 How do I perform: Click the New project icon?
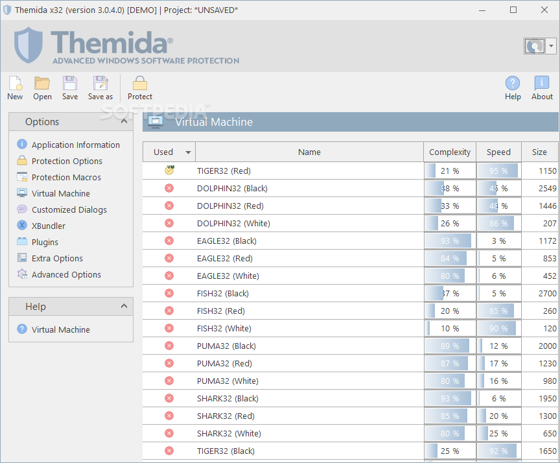click(x=15, y=83)
